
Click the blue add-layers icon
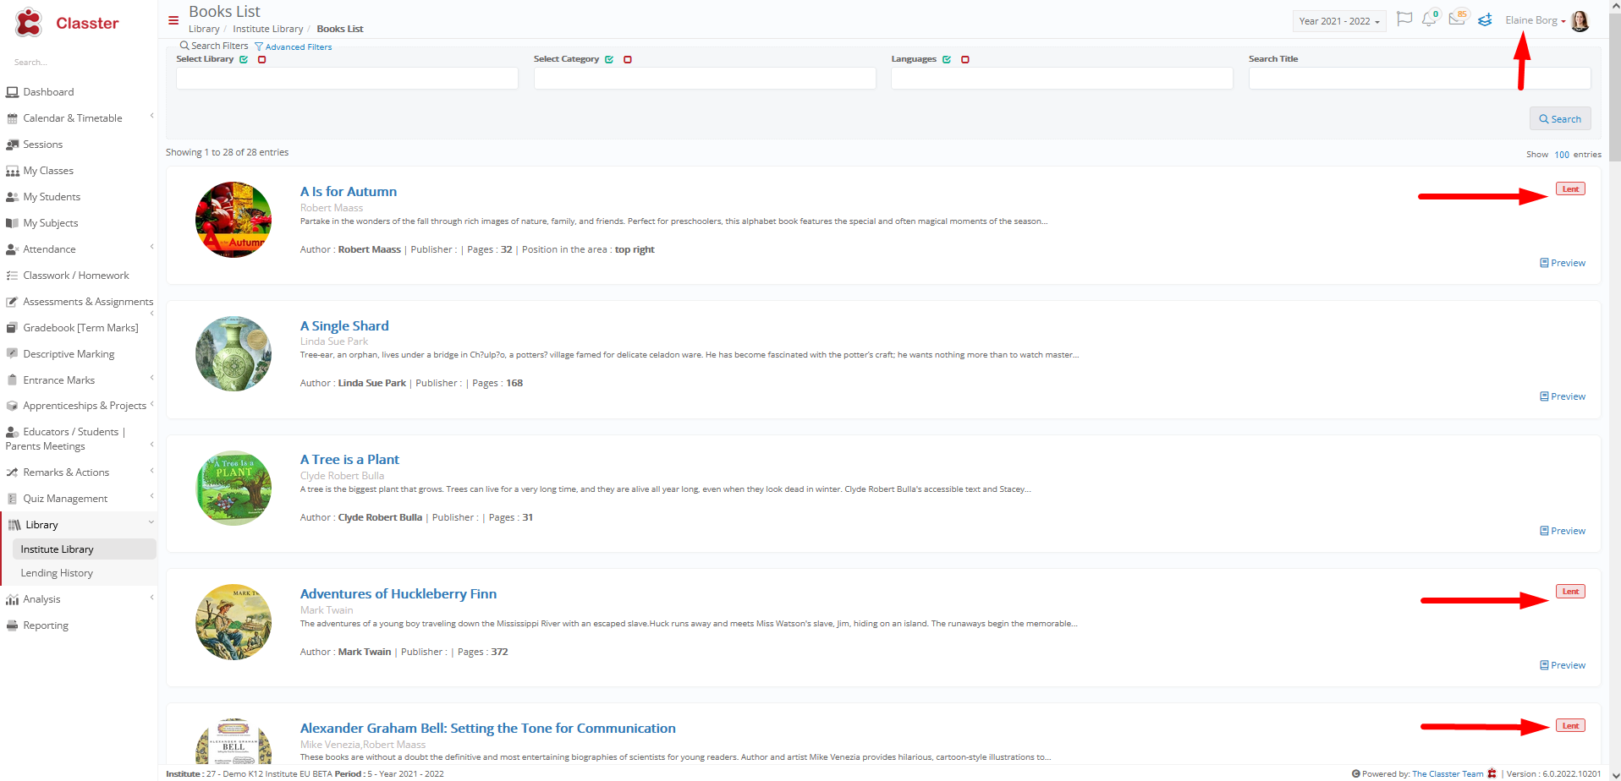pos(1485,19)
